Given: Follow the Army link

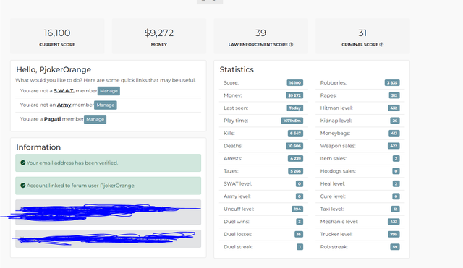Looking at the screenshot, I should [x=64, y=105].
